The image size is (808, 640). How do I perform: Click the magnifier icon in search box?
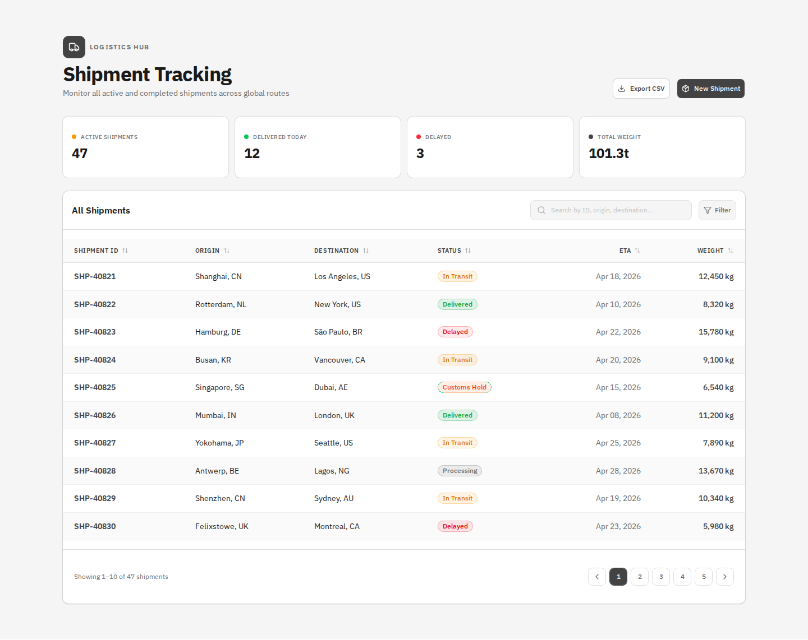click(x=541, y=210)
